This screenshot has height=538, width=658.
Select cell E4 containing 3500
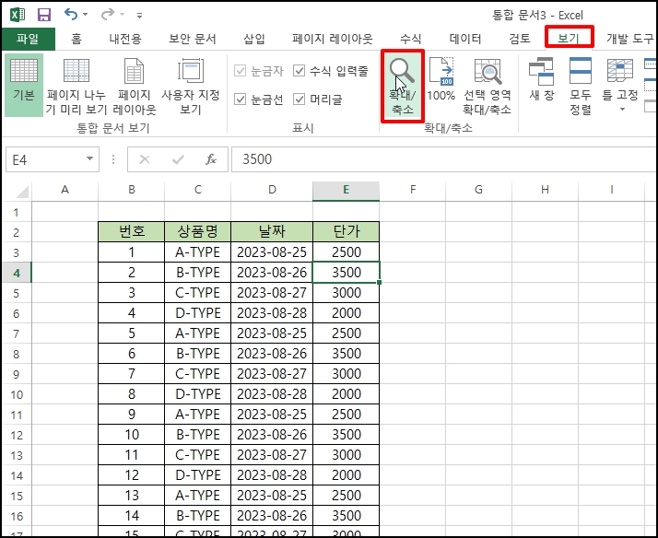(347, 273)
